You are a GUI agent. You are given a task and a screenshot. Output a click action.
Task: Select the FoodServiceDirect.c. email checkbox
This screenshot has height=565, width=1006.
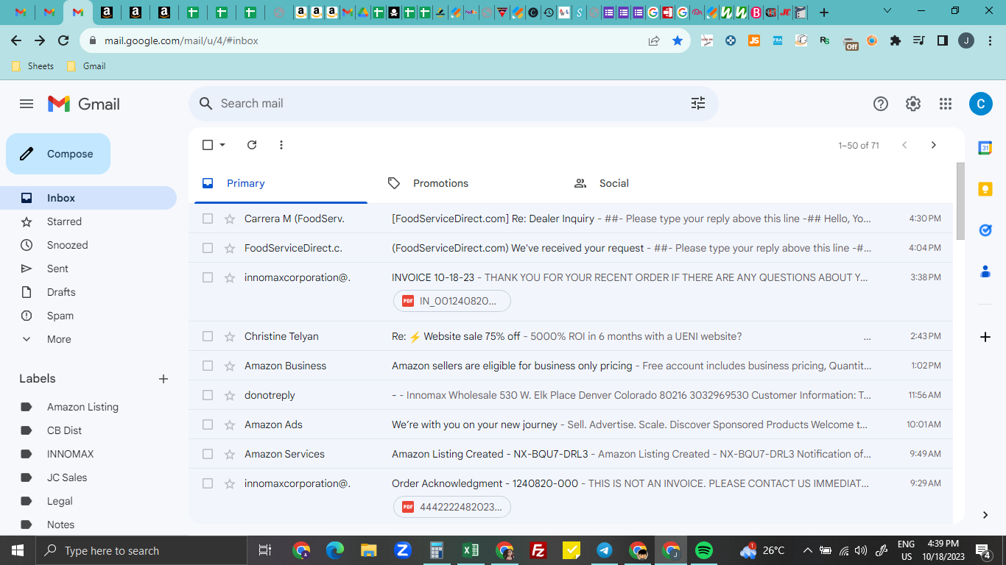tap(208, 248)
